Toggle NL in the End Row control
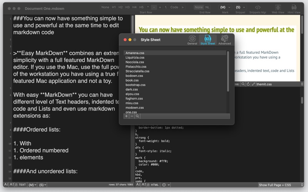Screen dimensions: 308x192 coord(208,7)
